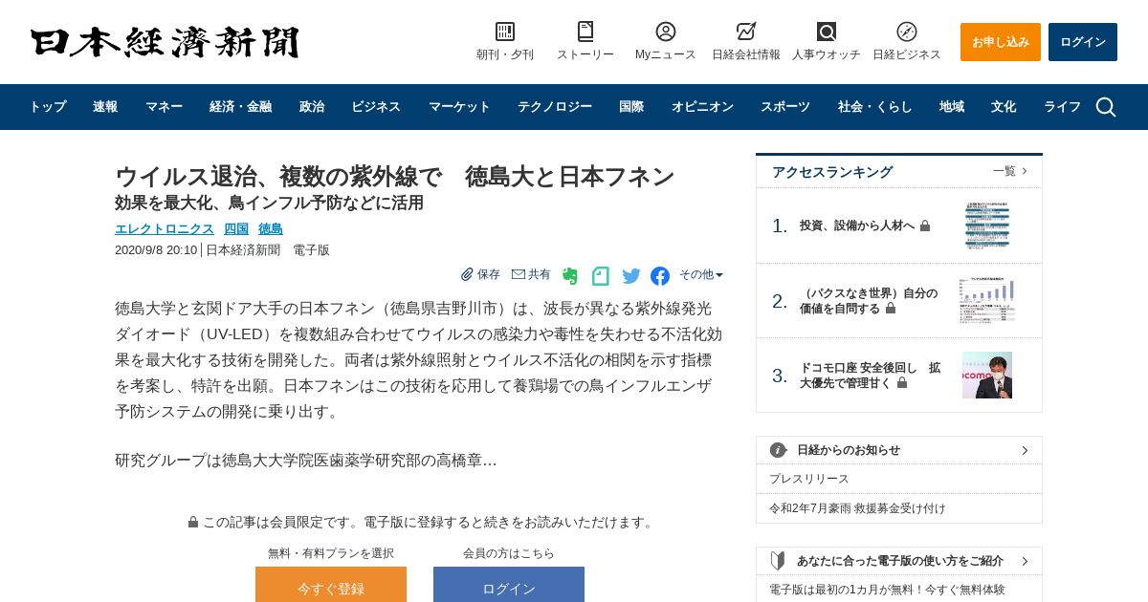Select the 文化 menu item
1148x602 pixels.
click(x=1004, y=107)
